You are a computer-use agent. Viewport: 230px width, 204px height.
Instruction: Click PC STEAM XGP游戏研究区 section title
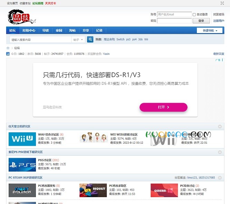click(25, 177)
